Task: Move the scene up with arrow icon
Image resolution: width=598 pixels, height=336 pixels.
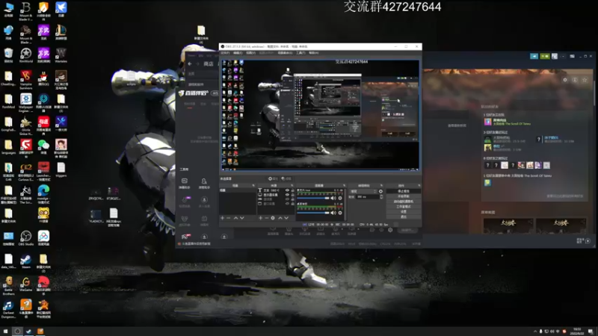Action: pyautogui.click(x=235, y=218)
